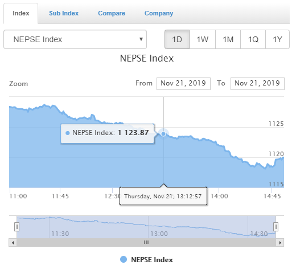The height and width of the screenshot is (265, 292).
Task: Toggle the NEPSE Index legend item
Action: (x=146, y=259)
